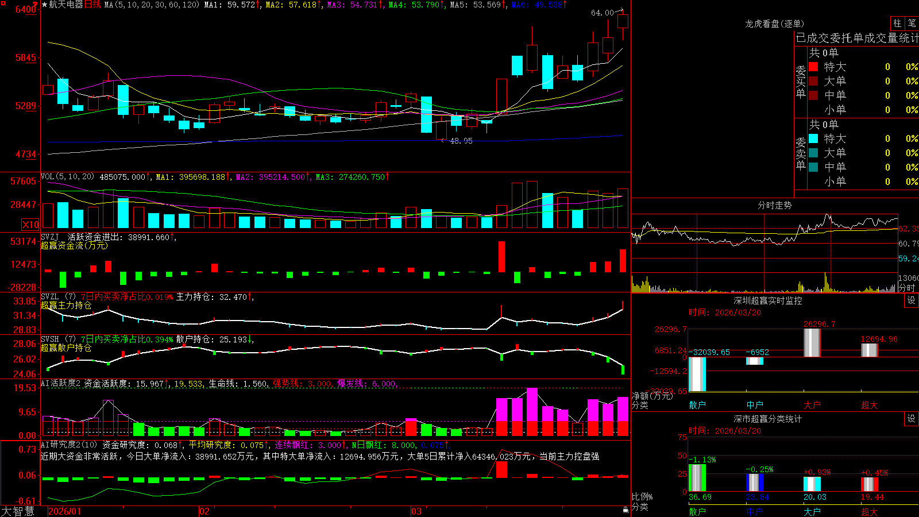Click the small red square icon in the top-left corner
The image size is (919, 517).
[3, 3]
